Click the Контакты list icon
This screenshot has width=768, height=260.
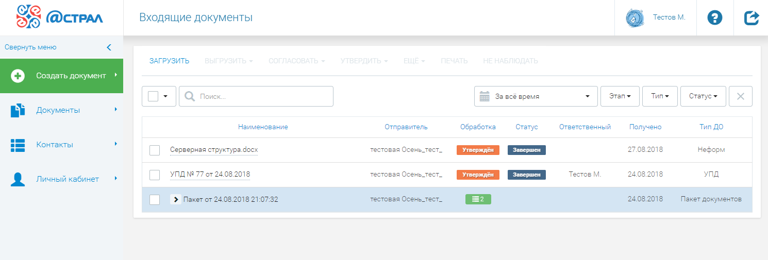[18, 145]
